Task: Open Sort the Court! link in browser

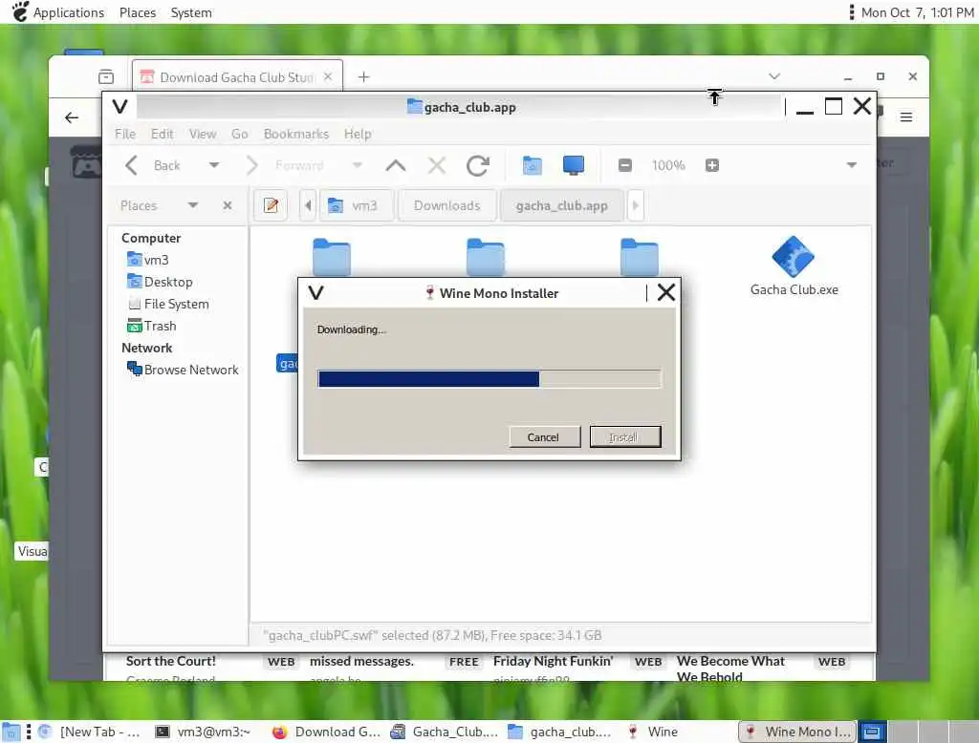Action: coord(170,661)
